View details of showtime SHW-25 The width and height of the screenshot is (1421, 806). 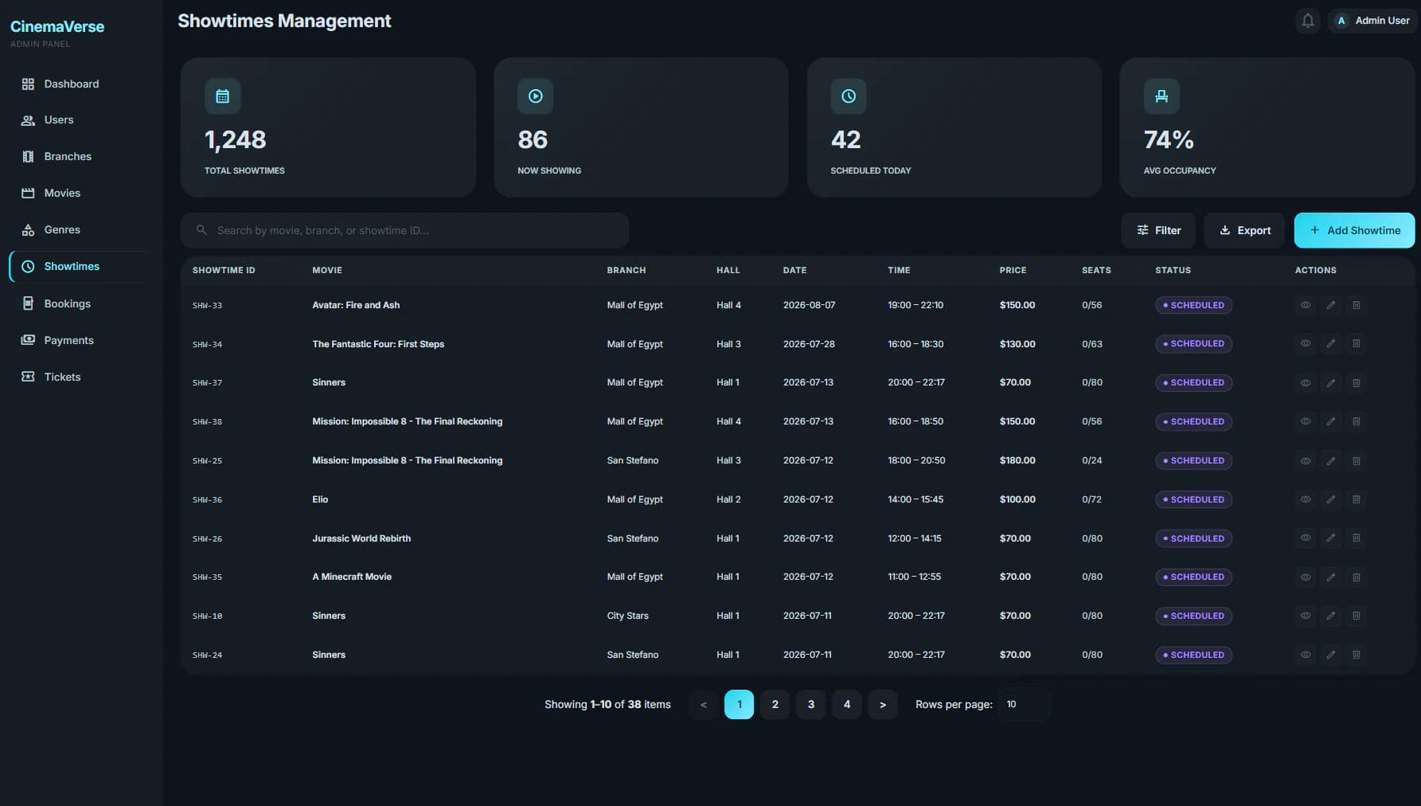pyautogui.click(x=1306, y=460)
